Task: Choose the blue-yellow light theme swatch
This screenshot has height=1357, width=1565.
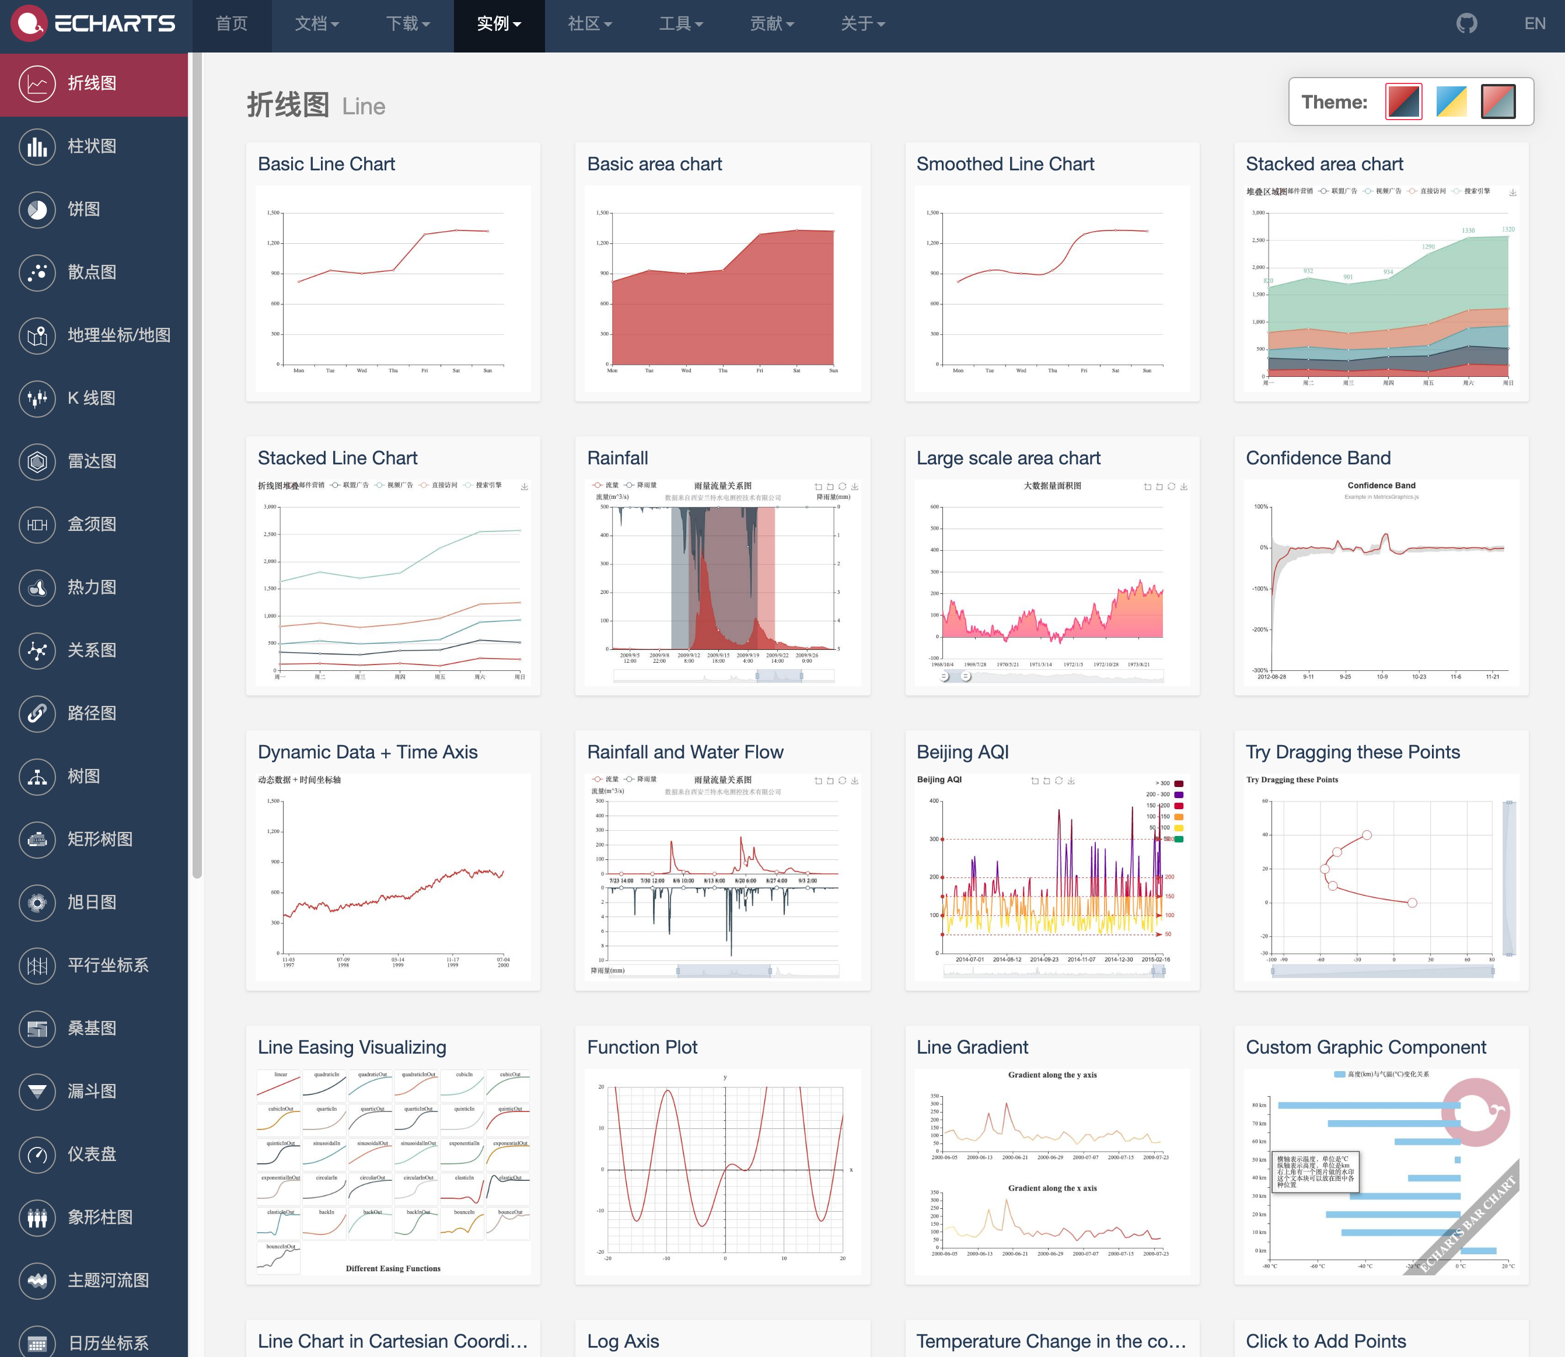Action: (1451, 102)
